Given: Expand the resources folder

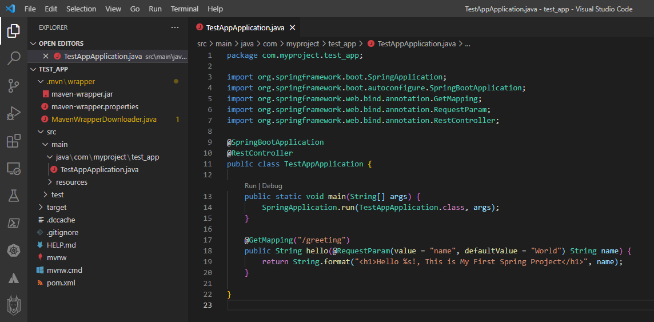Looking at the screenshot, I should [50, 182].
